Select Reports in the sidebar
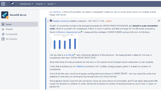161x91 pixels. point(9,29)
